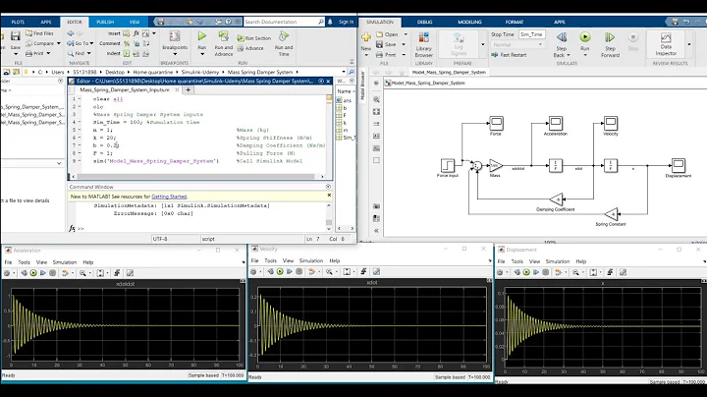The height and width of the screenshot is (397, 707).
Task: Open the Step Back dropdown arrow
Action: tap(569, 55)
